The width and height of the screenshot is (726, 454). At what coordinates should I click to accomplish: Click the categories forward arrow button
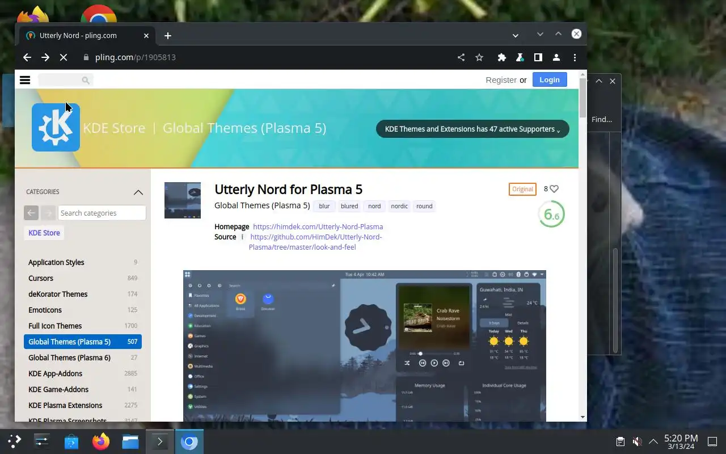[48, 213]
